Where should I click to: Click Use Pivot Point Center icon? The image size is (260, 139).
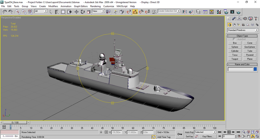tap(108, 12)
